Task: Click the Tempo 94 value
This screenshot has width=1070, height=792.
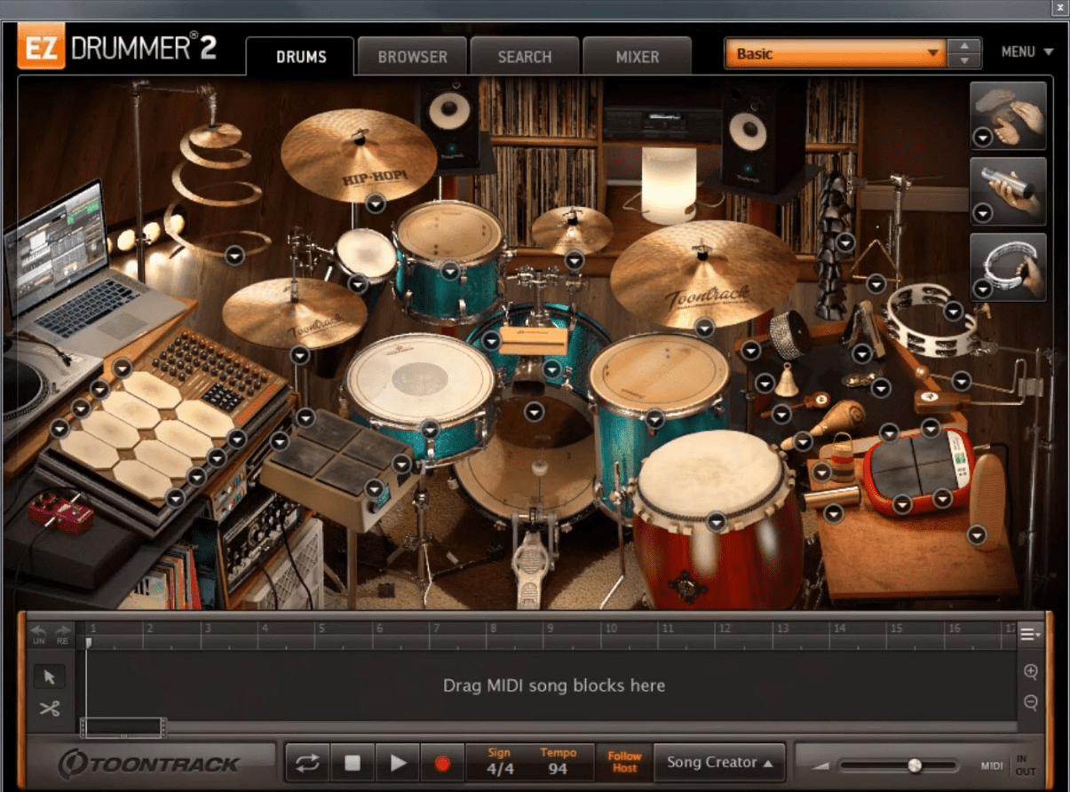Action: point(558,769)
